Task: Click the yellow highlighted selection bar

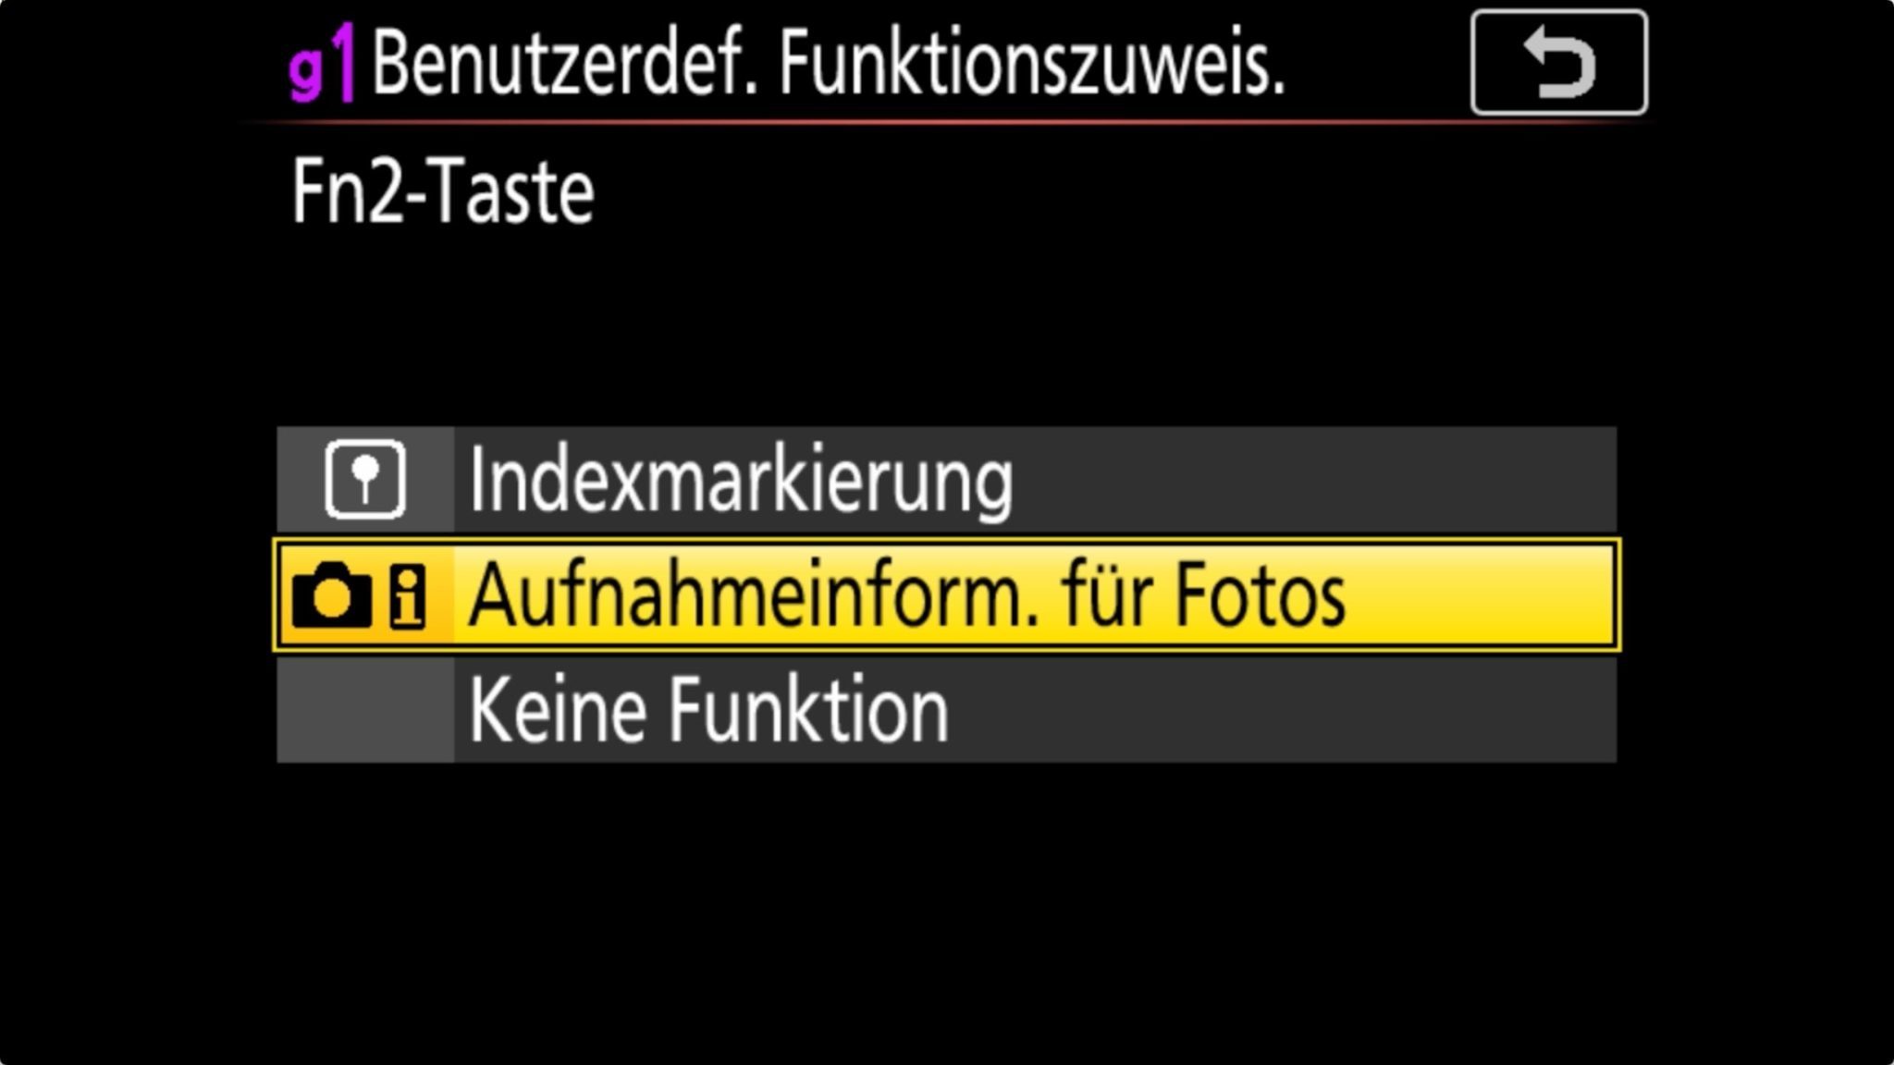Action: point(947,595)
